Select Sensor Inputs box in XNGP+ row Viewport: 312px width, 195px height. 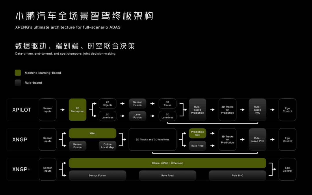click(48, 169)
